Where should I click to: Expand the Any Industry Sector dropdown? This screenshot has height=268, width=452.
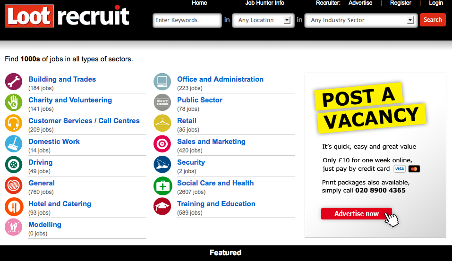361,20
